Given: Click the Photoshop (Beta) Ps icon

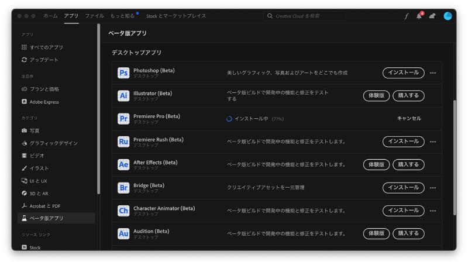Looking at the screenshot, I should pyautogui.click(x=123, y=73).
